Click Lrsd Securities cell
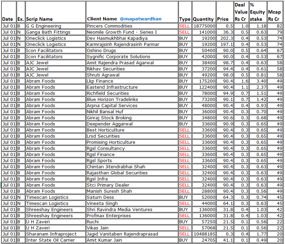The image size is (285, 244). coord(132,136)
